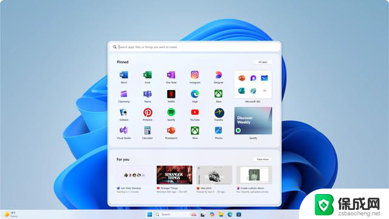389x219 pixels.
Task: Open the Stranger Things recommendation thumbnail
Action: coord(174,175)
